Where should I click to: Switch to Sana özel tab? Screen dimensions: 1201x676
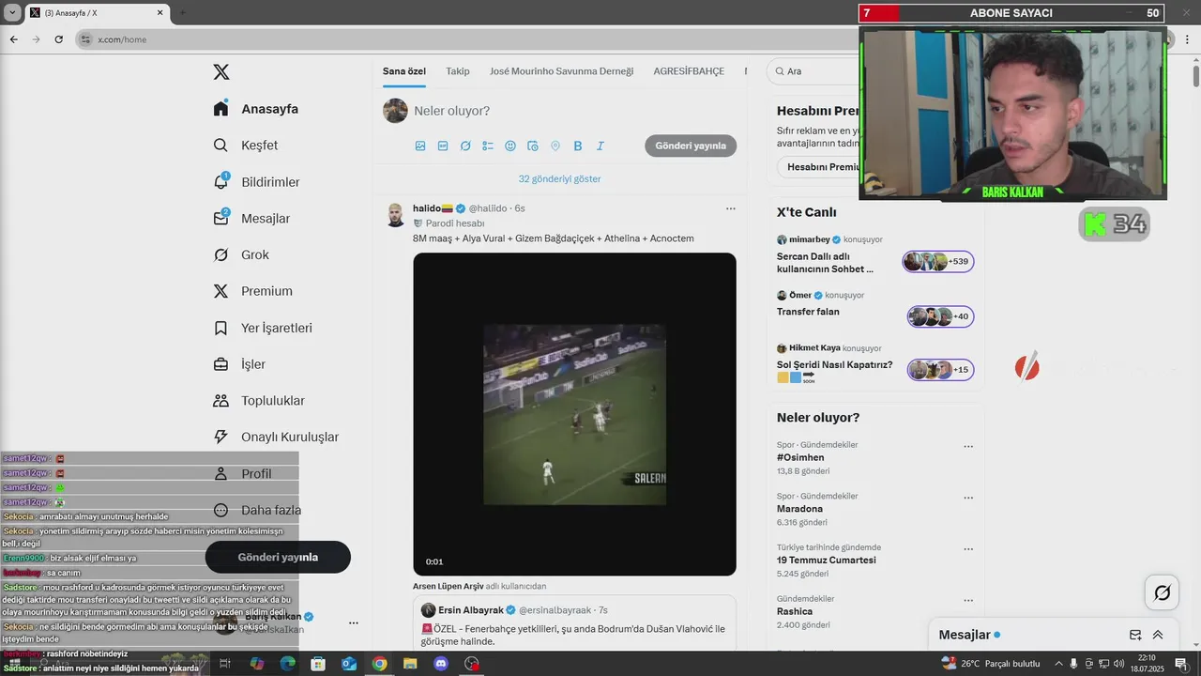pos(404,71)
